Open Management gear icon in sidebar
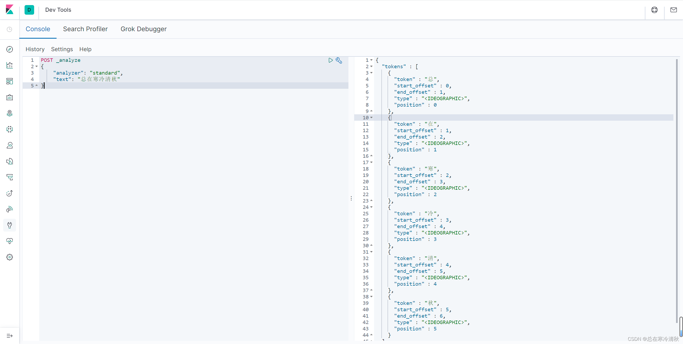 (10, 257)
